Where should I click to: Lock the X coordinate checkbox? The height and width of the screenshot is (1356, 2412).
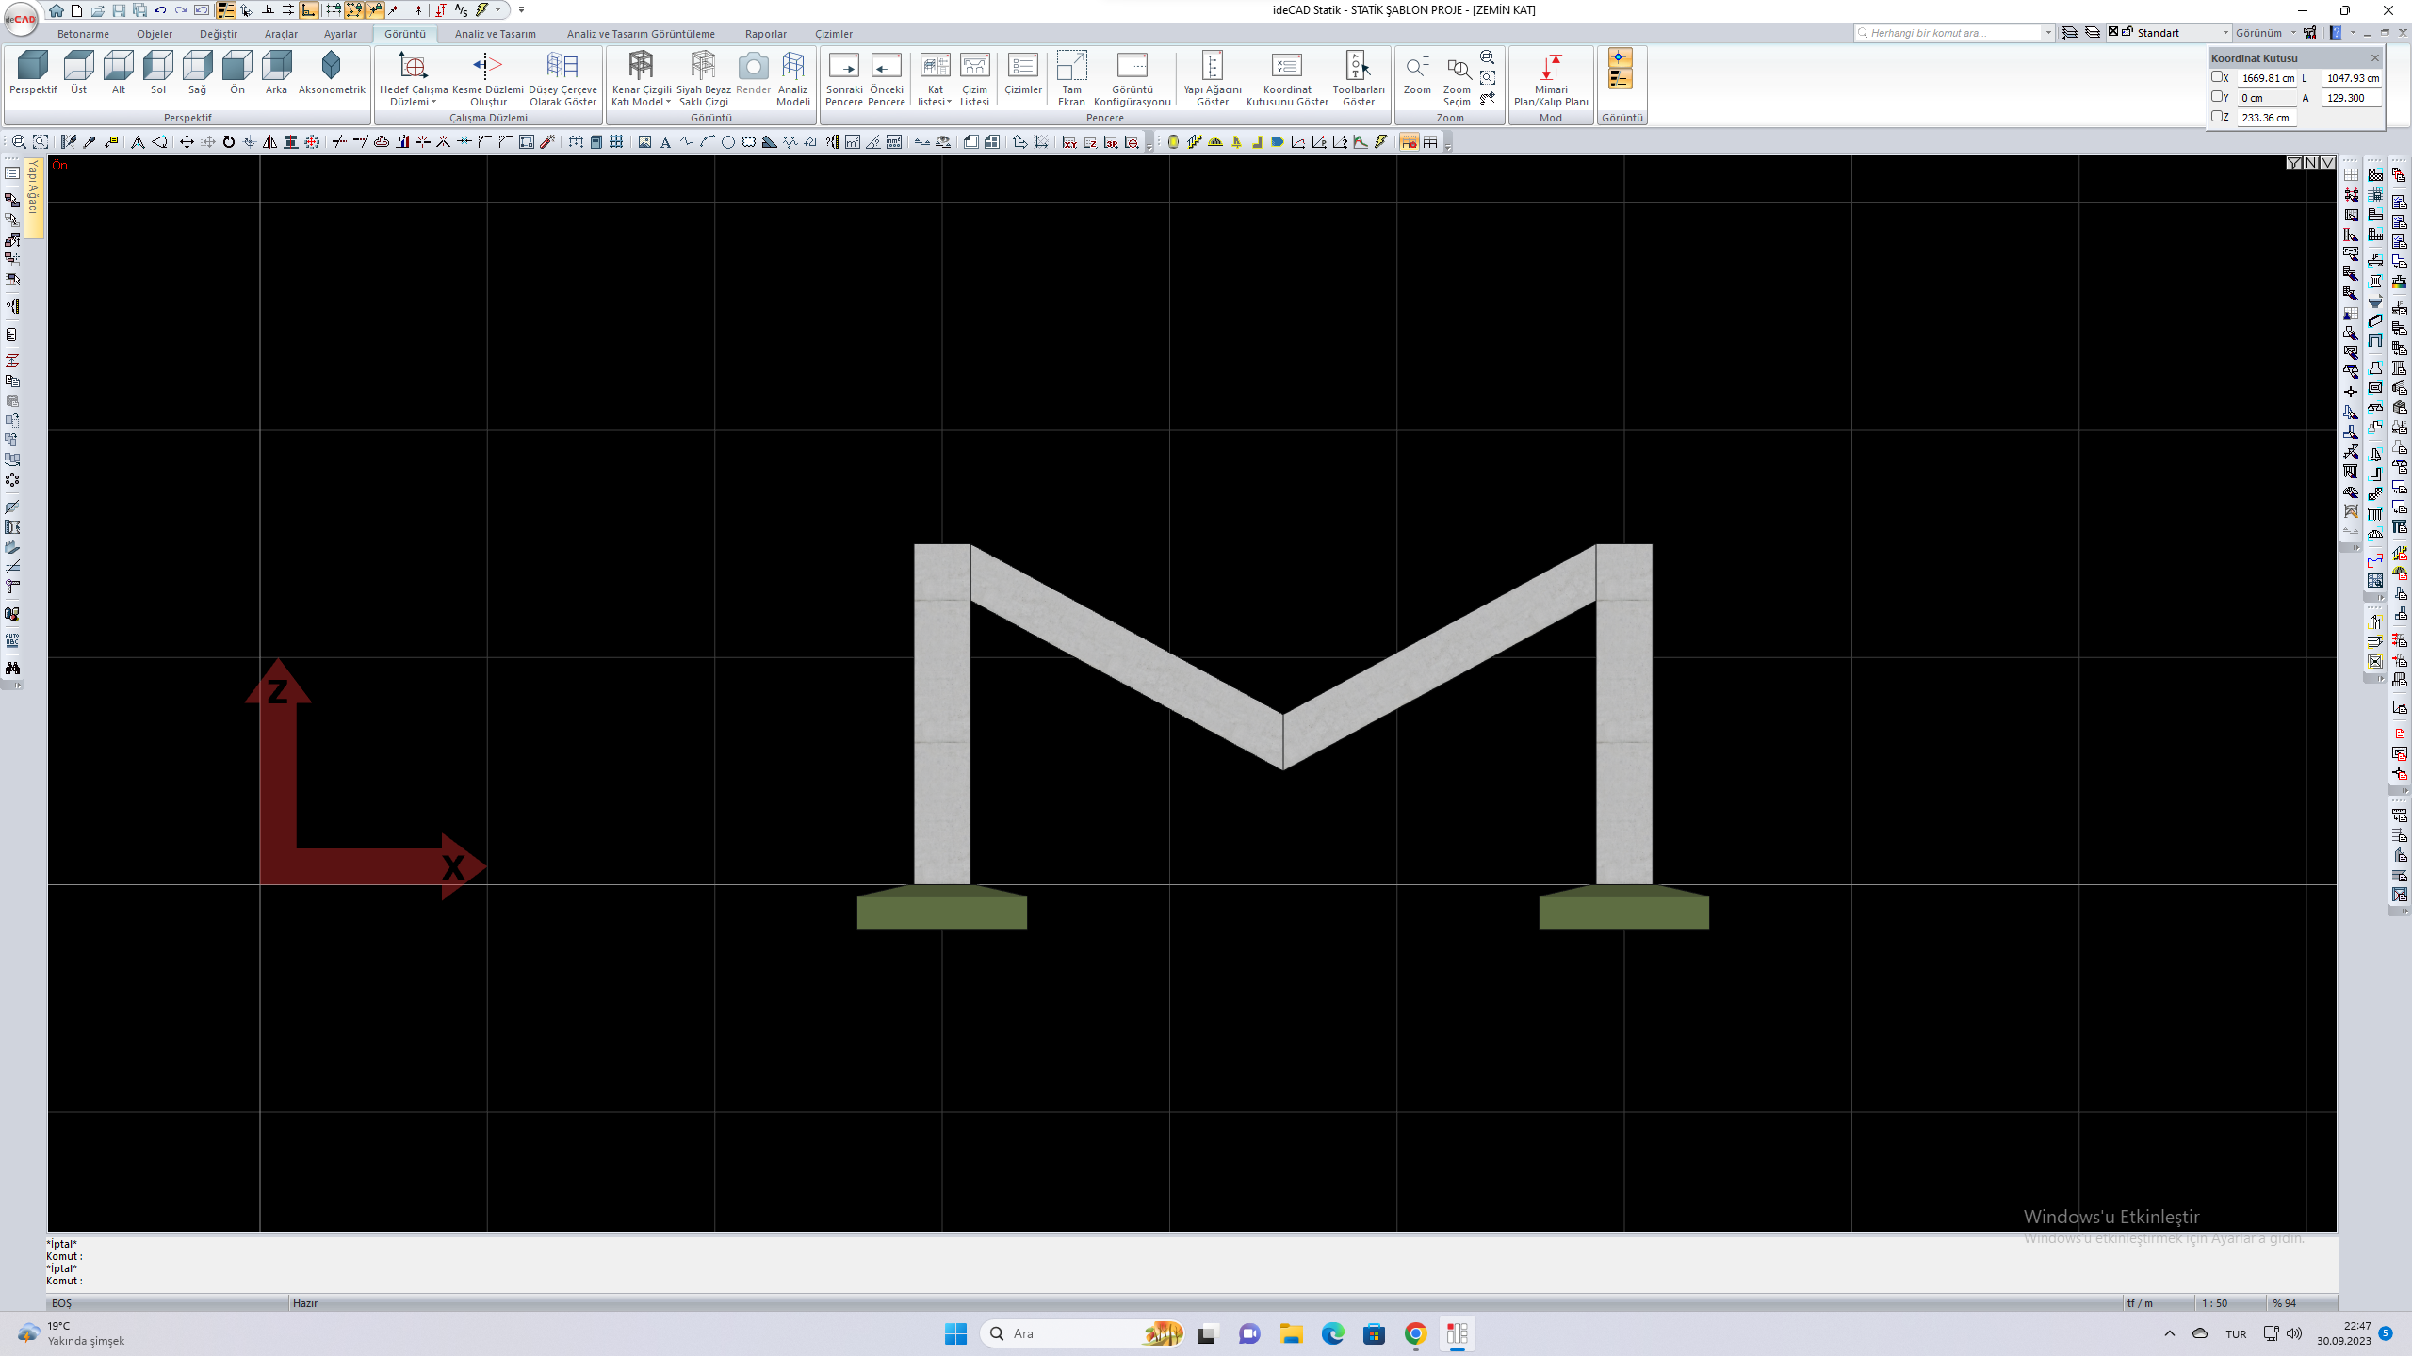[2217, 77]
